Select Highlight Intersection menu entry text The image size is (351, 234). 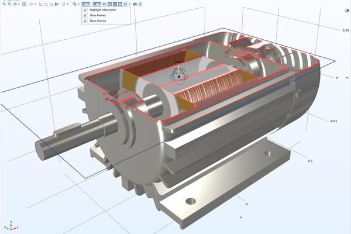(102, 10)
